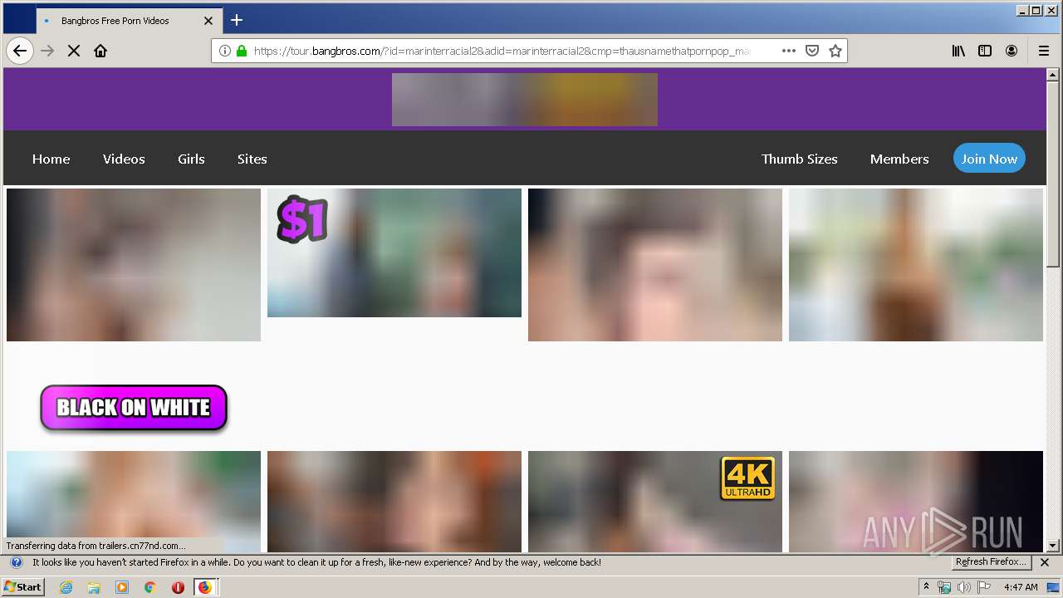Image resolution: width=1063 pixels, height=598 pixels.
Task: Click the page scrollbar up arrow
Action: 1053,76
